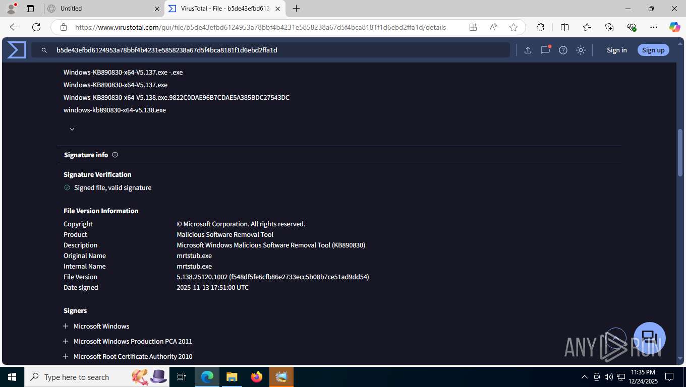The image size is (686, 387).
Task: Open File Explorer from the taskbar
Action: (x=232, y=377)
